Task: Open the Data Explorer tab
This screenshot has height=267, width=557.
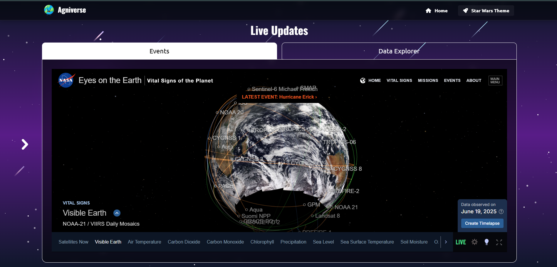Action: click(399, 51)
